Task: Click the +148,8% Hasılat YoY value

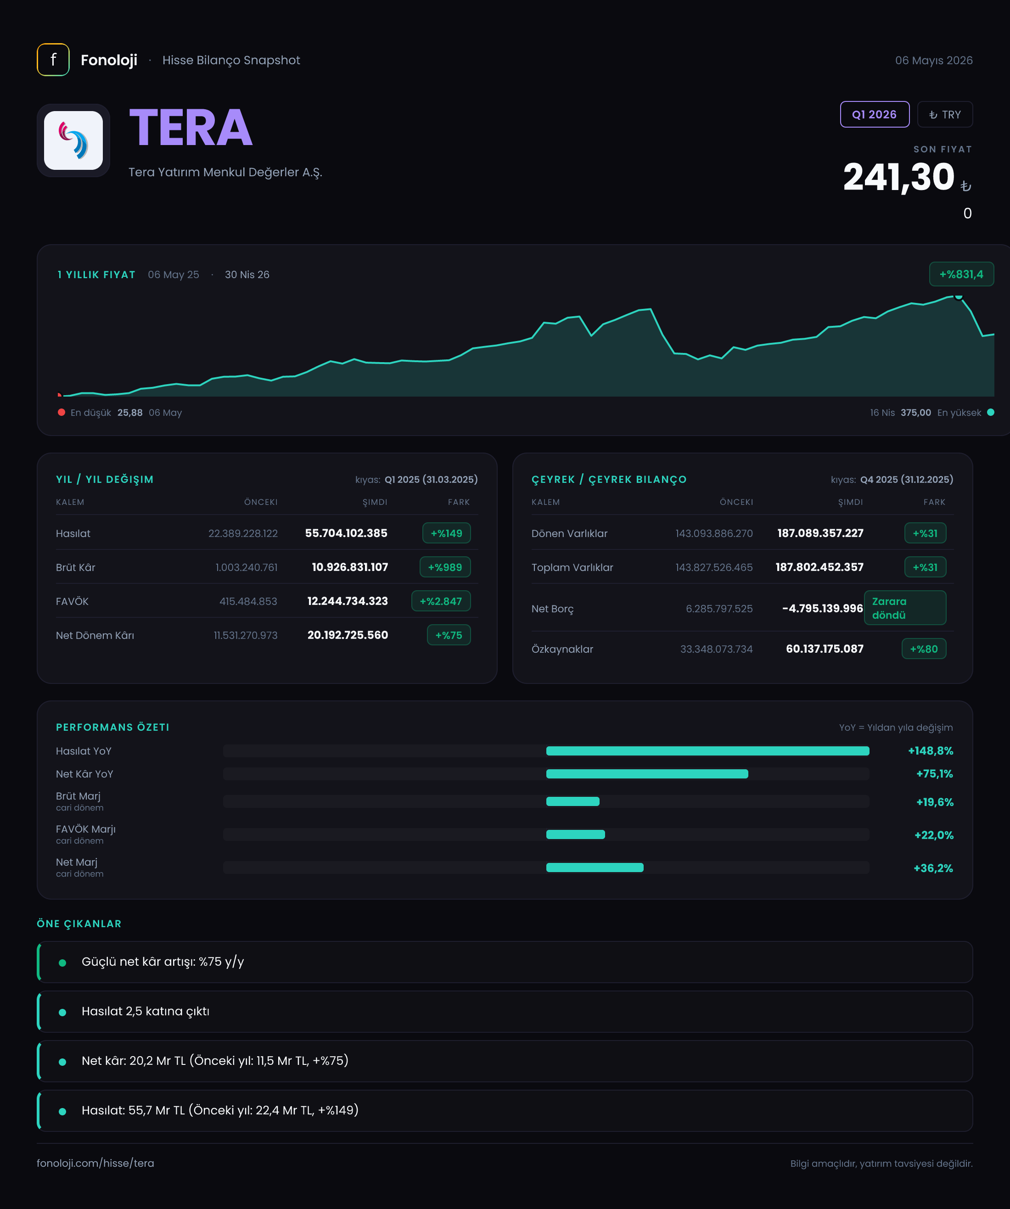Action: pos(931,751)
